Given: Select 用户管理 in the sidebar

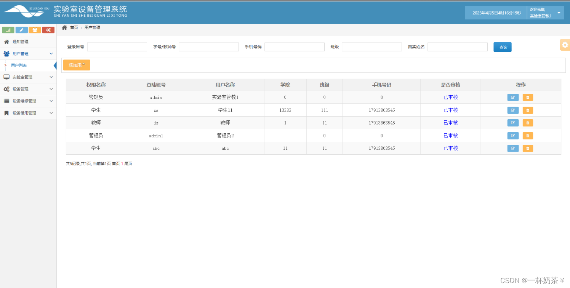Looking at the screenshot, I should [x=28, y=54].
